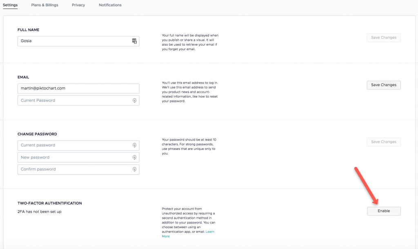Viewport: 418px width, 249px height.
Task: Save changes for the Change Password section
Action: click(x=384, y=142)
